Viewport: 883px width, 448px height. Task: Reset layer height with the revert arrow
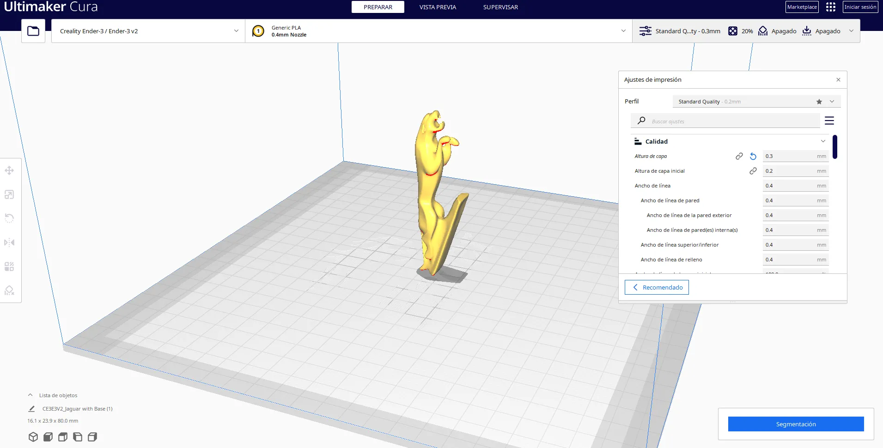point(753,156)
